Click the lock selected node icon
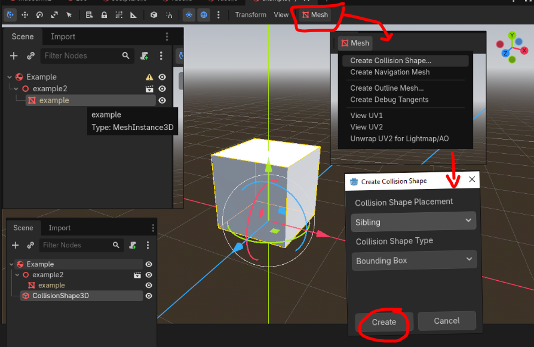The image size is (534, 347). (x=104, y=14)
